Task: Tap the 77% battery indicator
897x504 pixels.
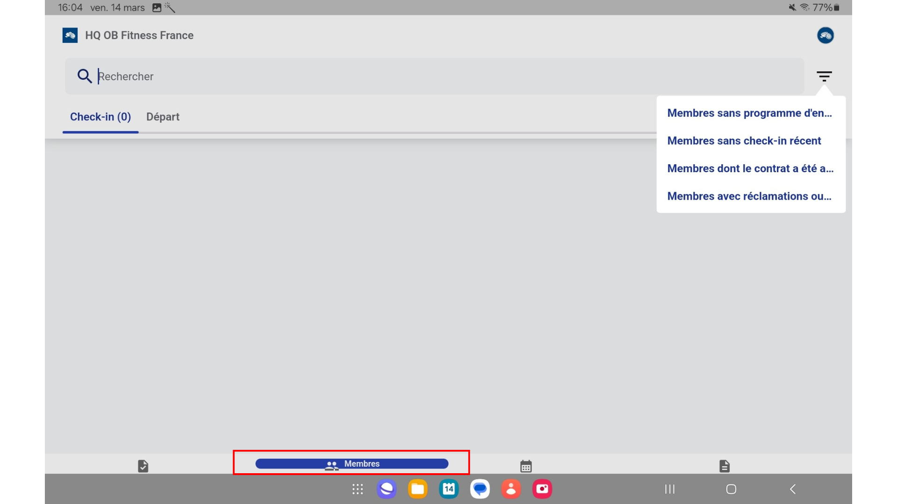Action: coord(826,7)
